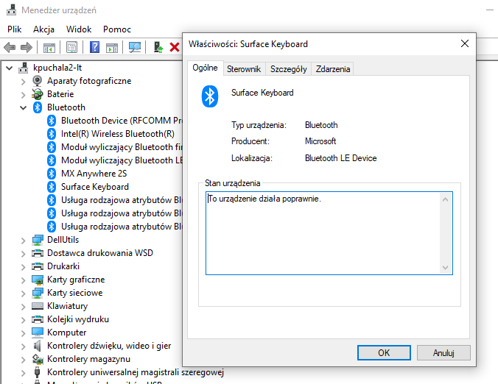Expand the DellUtils category
This screenshot has width=498, height=384.
pos(23,241)
